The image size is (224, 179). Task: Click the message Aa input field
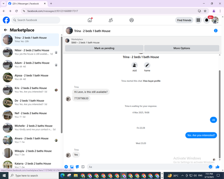[147, 167]
